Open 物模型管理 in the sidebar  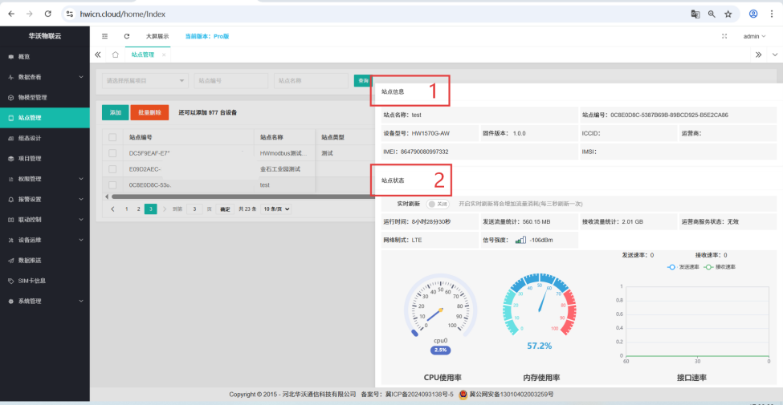pos(45,98)
